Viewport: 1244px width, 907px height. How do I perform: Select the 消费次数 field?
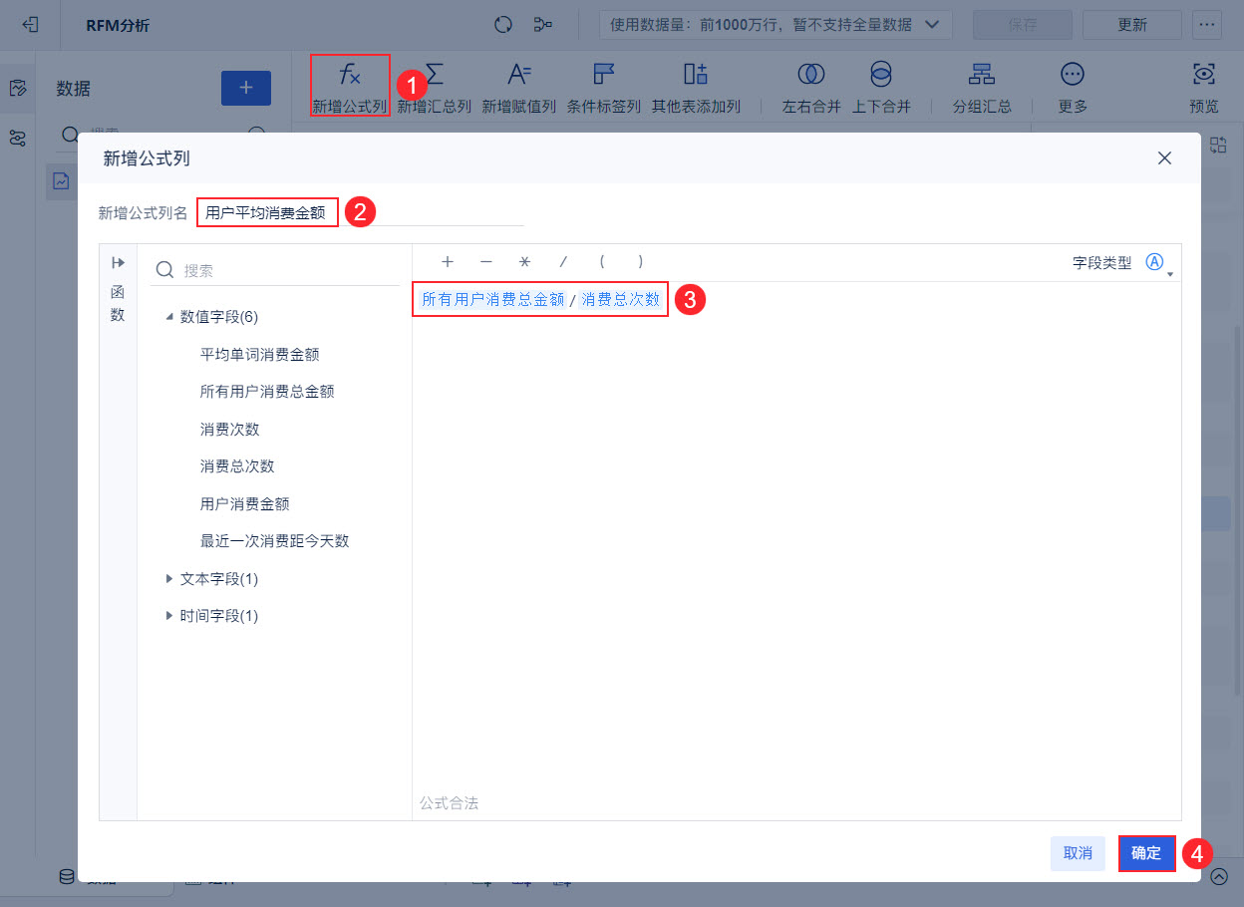pyautogui.click(x=229, y=429)
